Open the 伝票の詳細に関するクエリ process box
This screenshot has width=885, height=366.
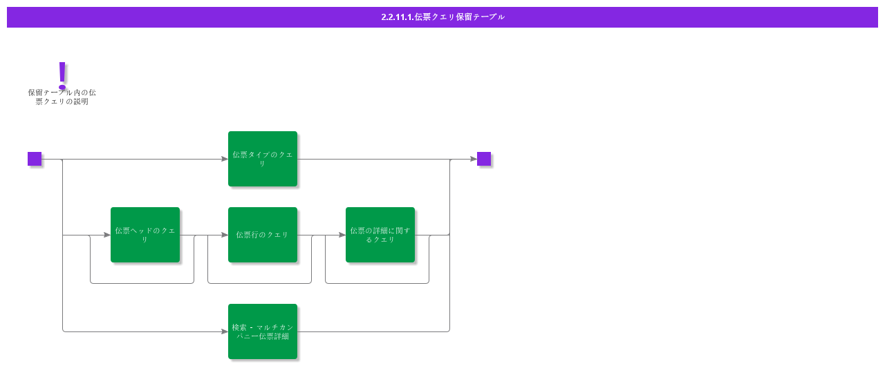380,235
